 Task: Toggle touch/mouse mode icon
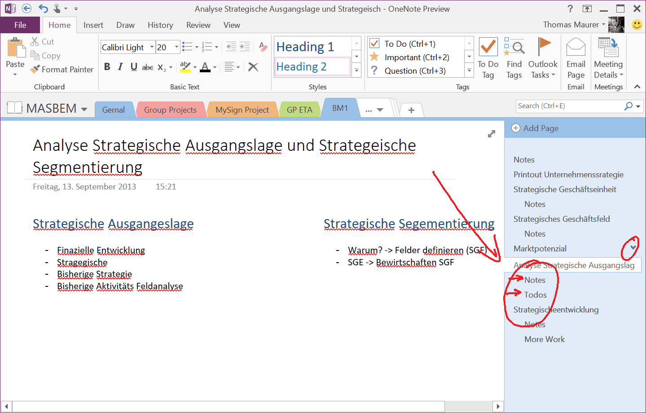pyautogui.click(x=57, y=9)
